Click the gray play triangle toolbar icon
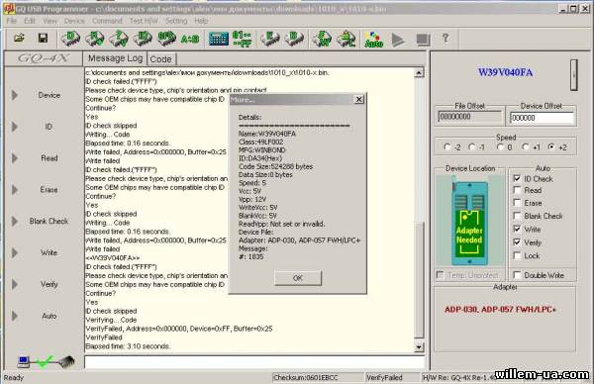Viewport: 594px width, 384px height. (397, 40)
